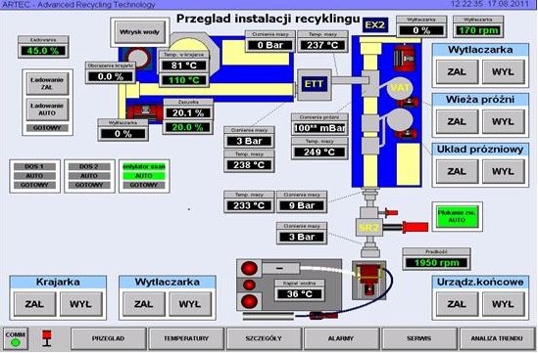Turn off Wytlaczarka with top-right WYŁ

pyautogui.click(x=503, y=72)
